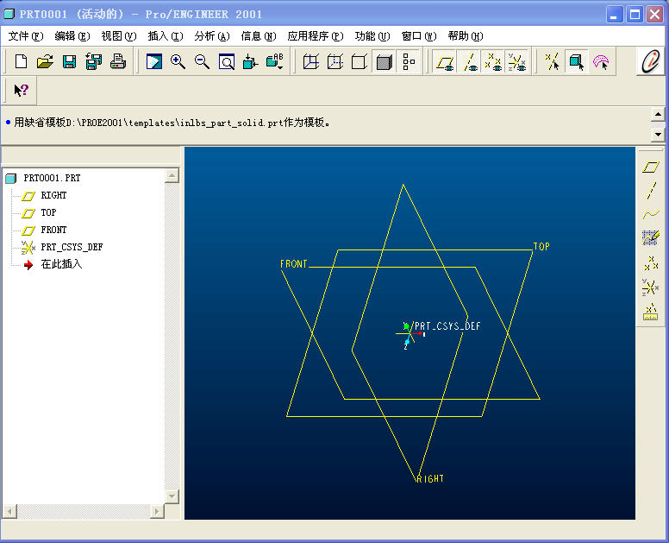This screenshot has height=543, width=669.
Task: Click the TOP label in the graphics window
Action: pyautogui.click(x=541, y=247)
